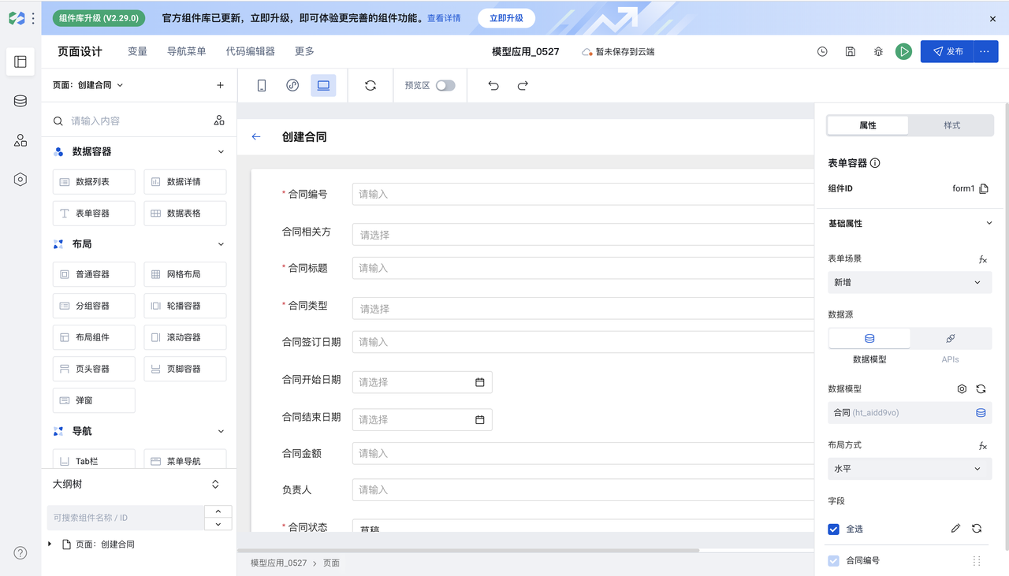Switch to desktop PC view
The image size is (1009, 576).
coord(323,86)
